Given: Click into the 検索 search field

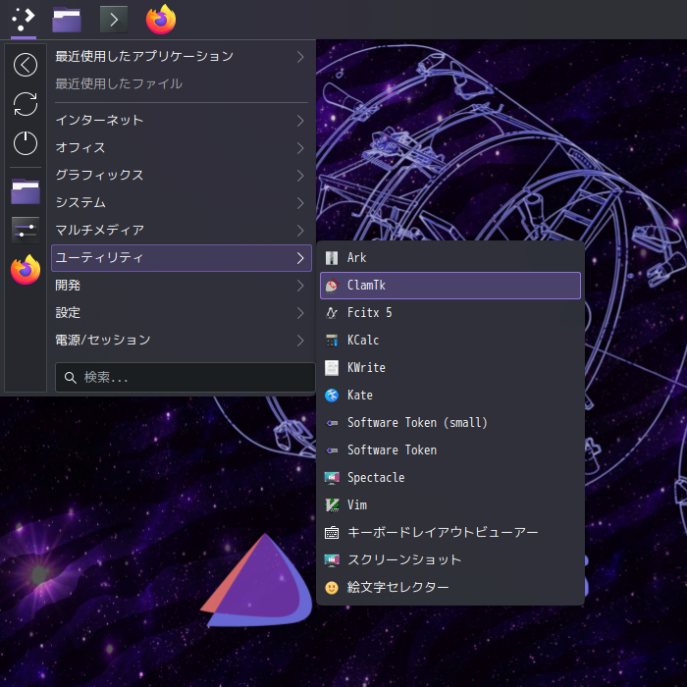Looking at the screenshot, I should tap(185, 377).
